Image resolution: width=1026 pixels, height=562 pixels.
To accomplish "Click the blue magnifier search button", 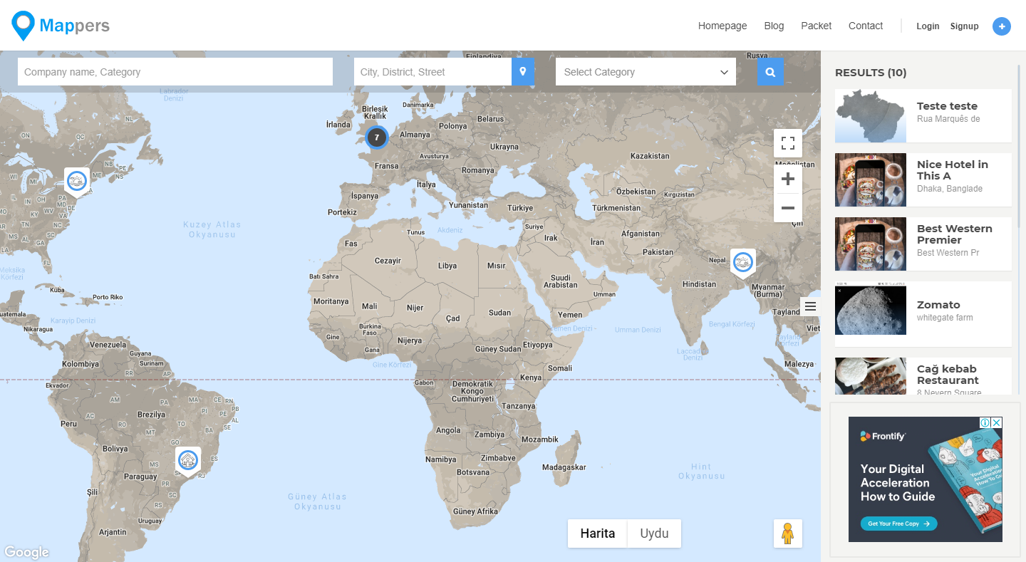I will pos(770,72).
